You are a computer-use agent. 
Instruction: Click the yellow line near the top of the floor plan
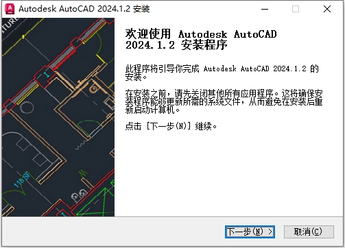(23, 36)
